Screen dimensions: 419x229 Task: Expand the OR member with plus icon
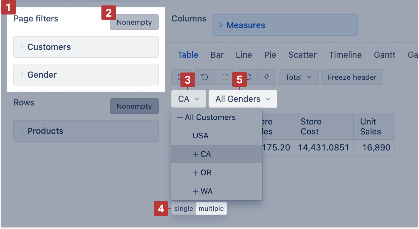[x=195, y=173]
